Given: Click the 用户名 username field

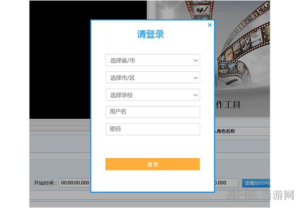Looking at the screenshot, I should pos(153,112).
